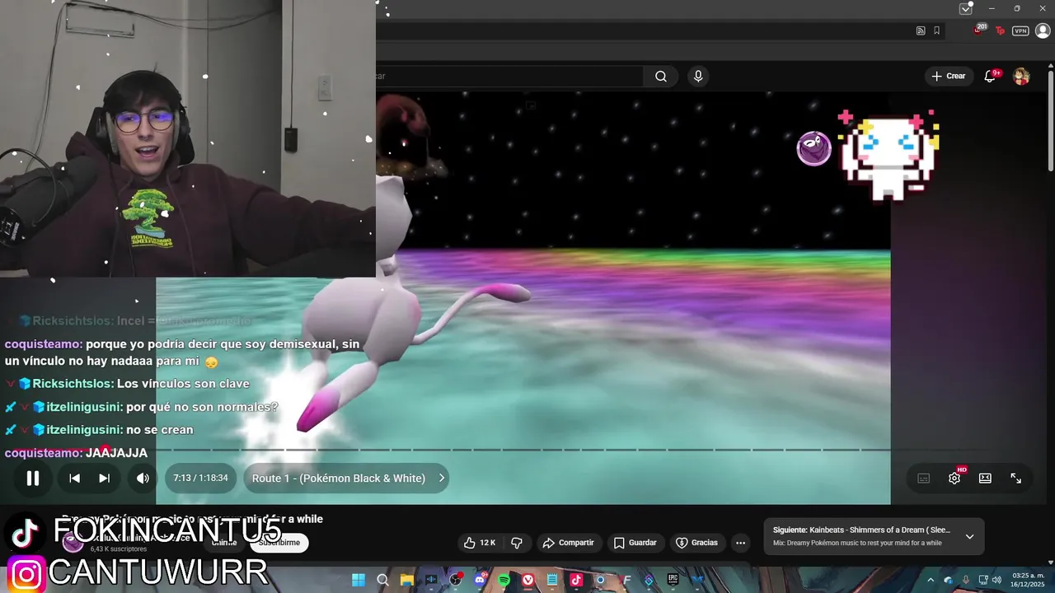Screen dimensions: 1055x593
Task: Switch to Vivaldi browser in taskbar
Action: point(527,580)
